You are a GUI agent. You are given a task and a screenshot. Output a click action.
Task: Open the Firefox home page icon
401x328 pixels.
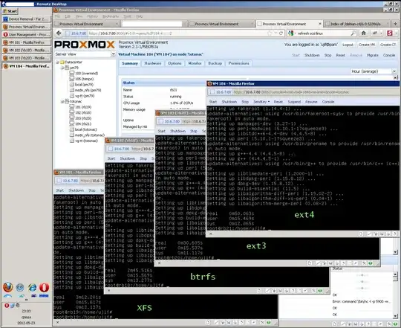(x=363, y=33)
